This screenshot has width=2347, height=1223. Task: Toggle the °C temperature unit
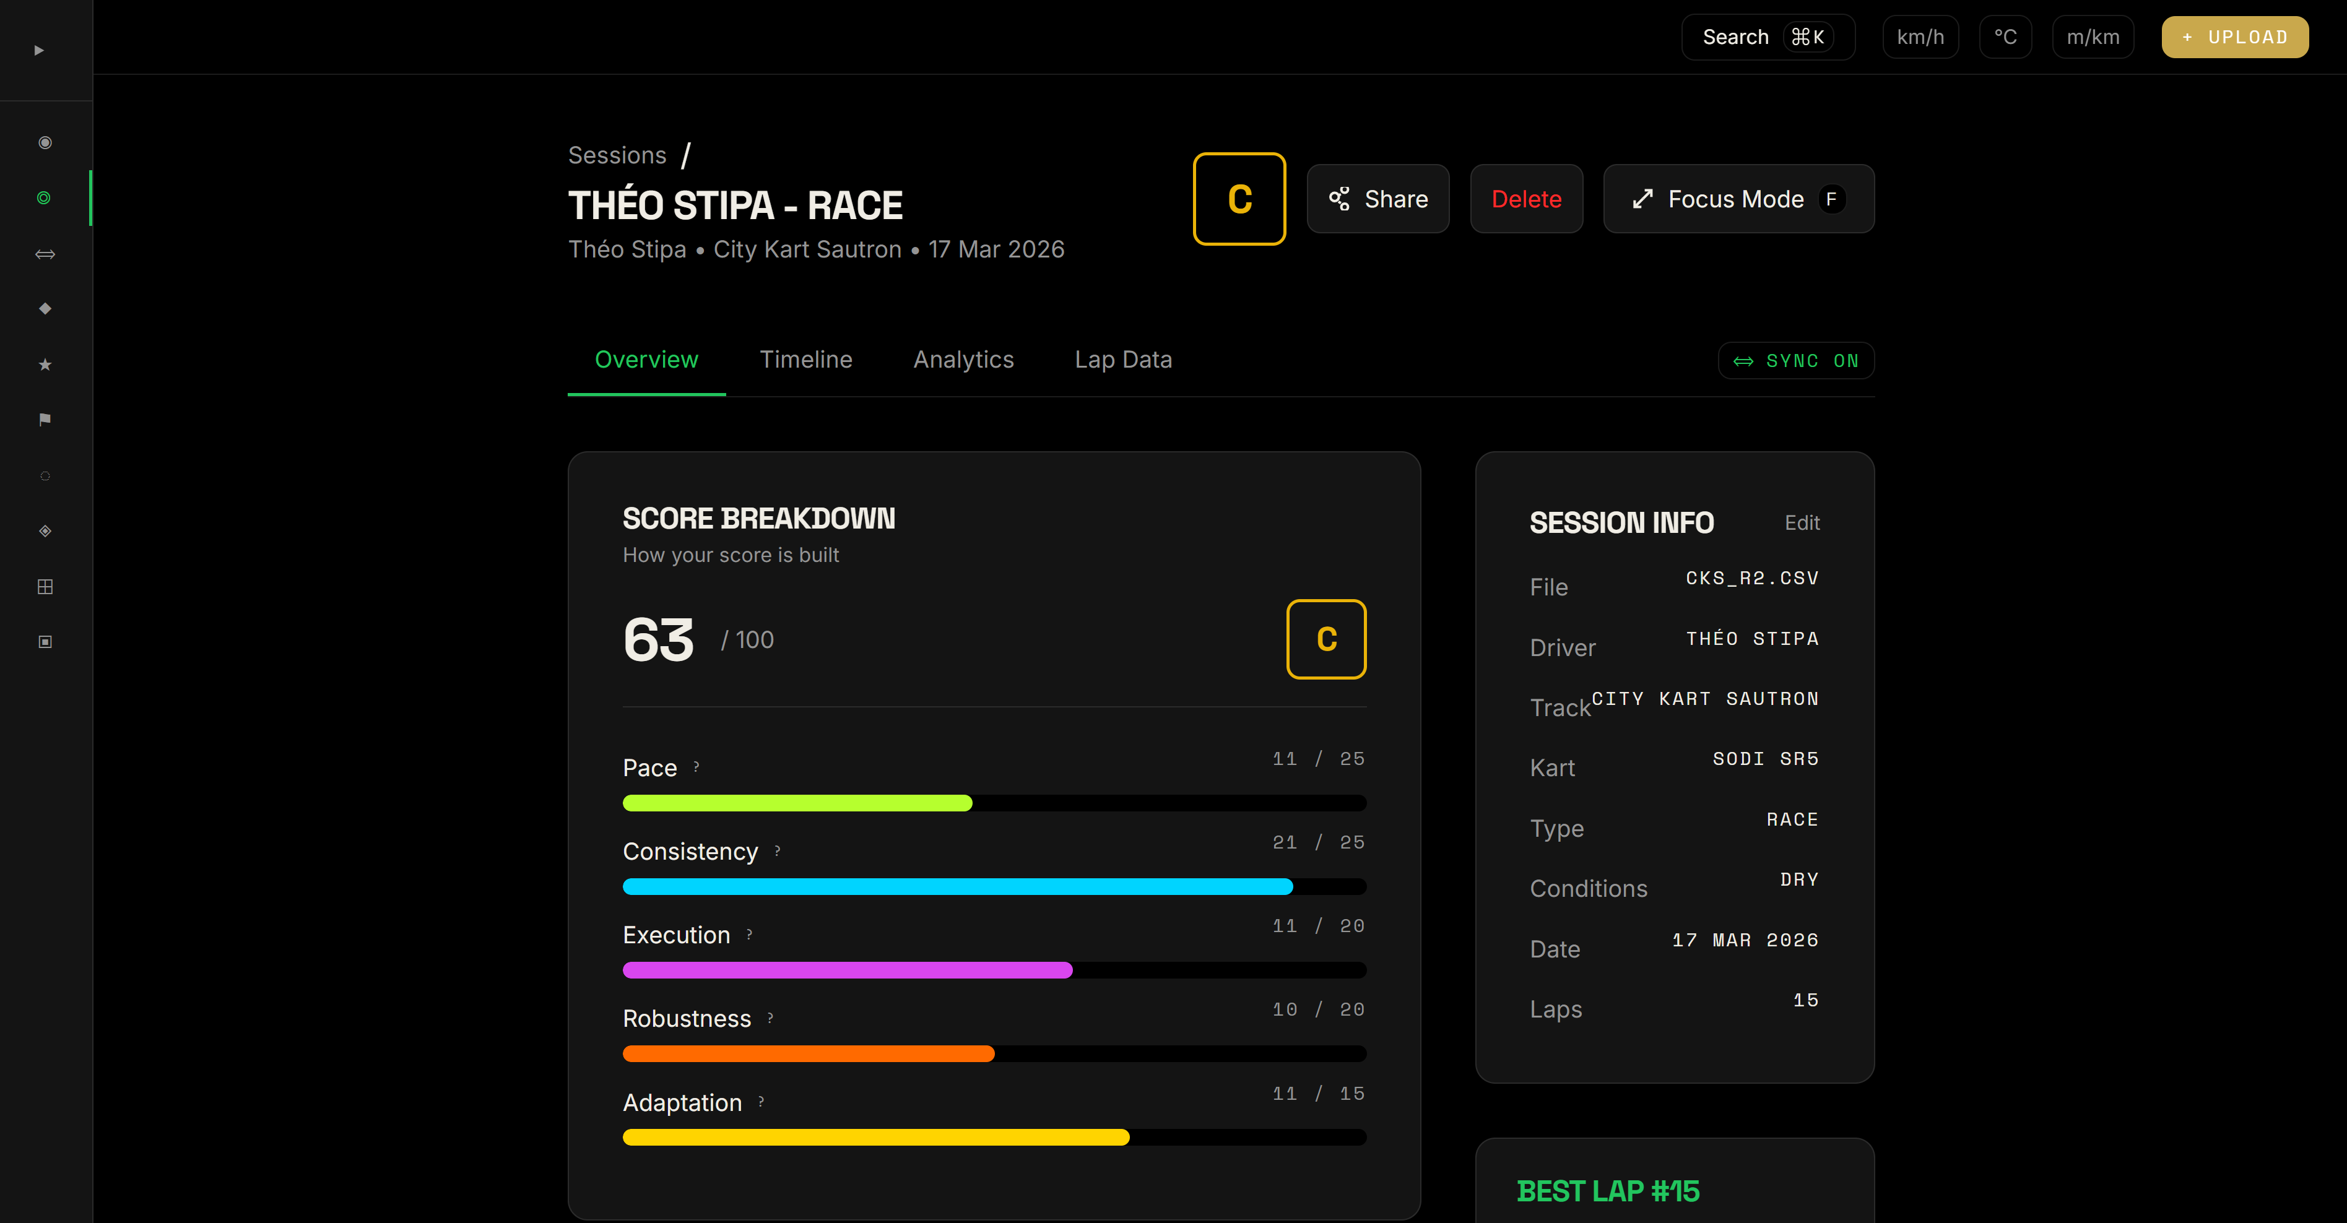tap(2005, 37)
